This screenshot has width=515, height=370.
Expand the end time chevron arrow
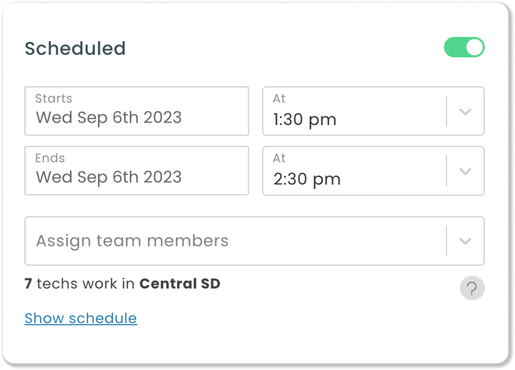click(465, 171)
